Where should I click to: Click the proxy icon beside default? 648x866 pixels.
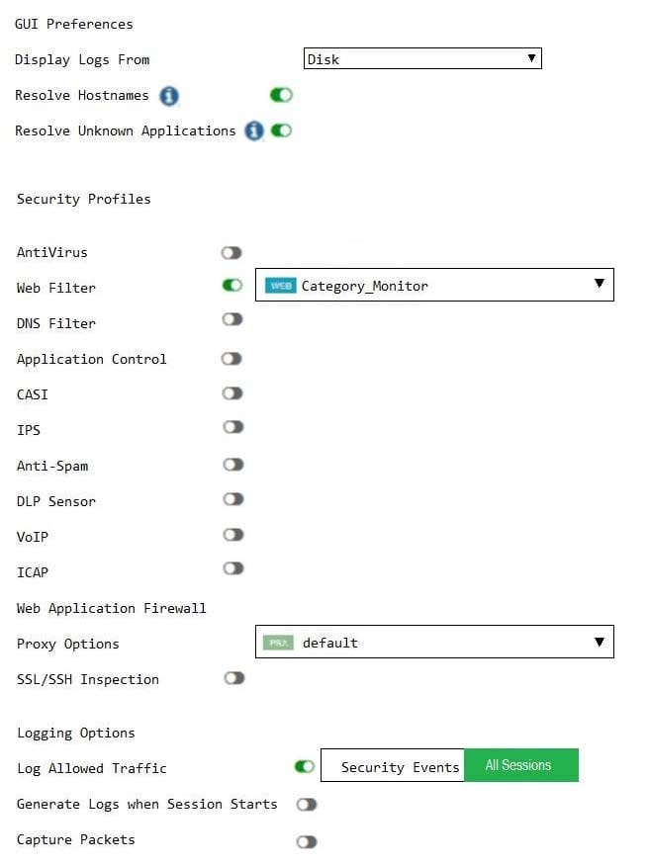278,643
